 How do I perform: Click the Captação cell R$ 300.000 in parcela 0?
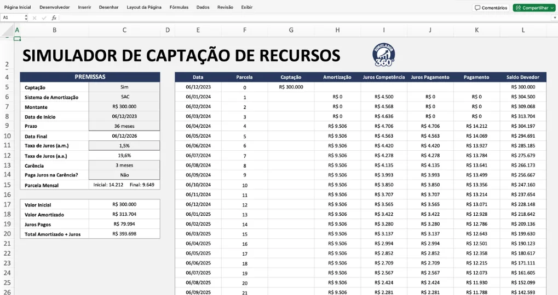[291, 87]
